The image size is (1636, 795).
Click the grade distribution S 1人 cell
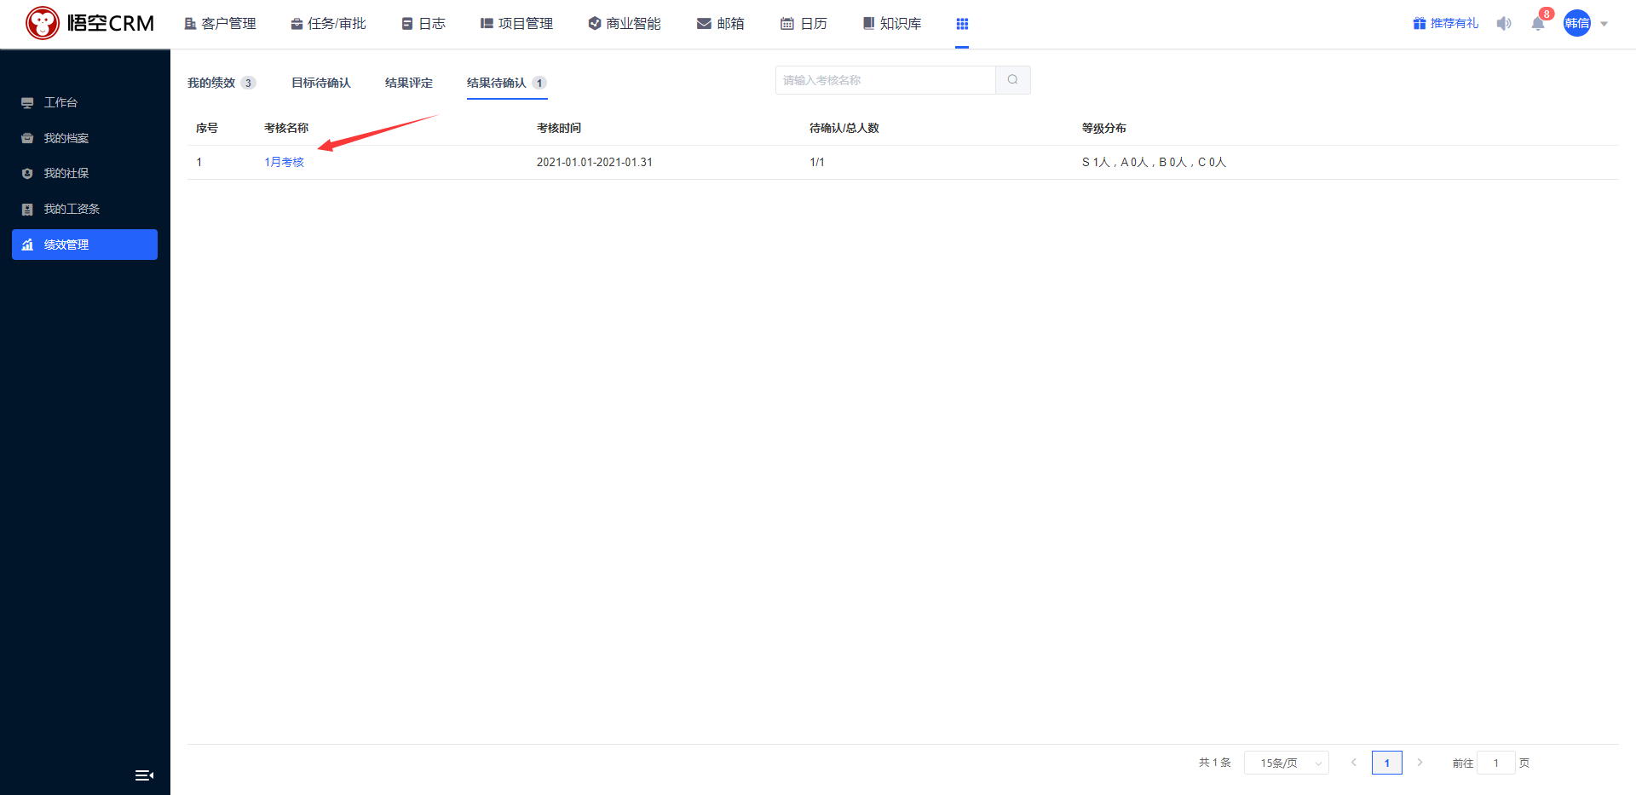(1154, 162)
